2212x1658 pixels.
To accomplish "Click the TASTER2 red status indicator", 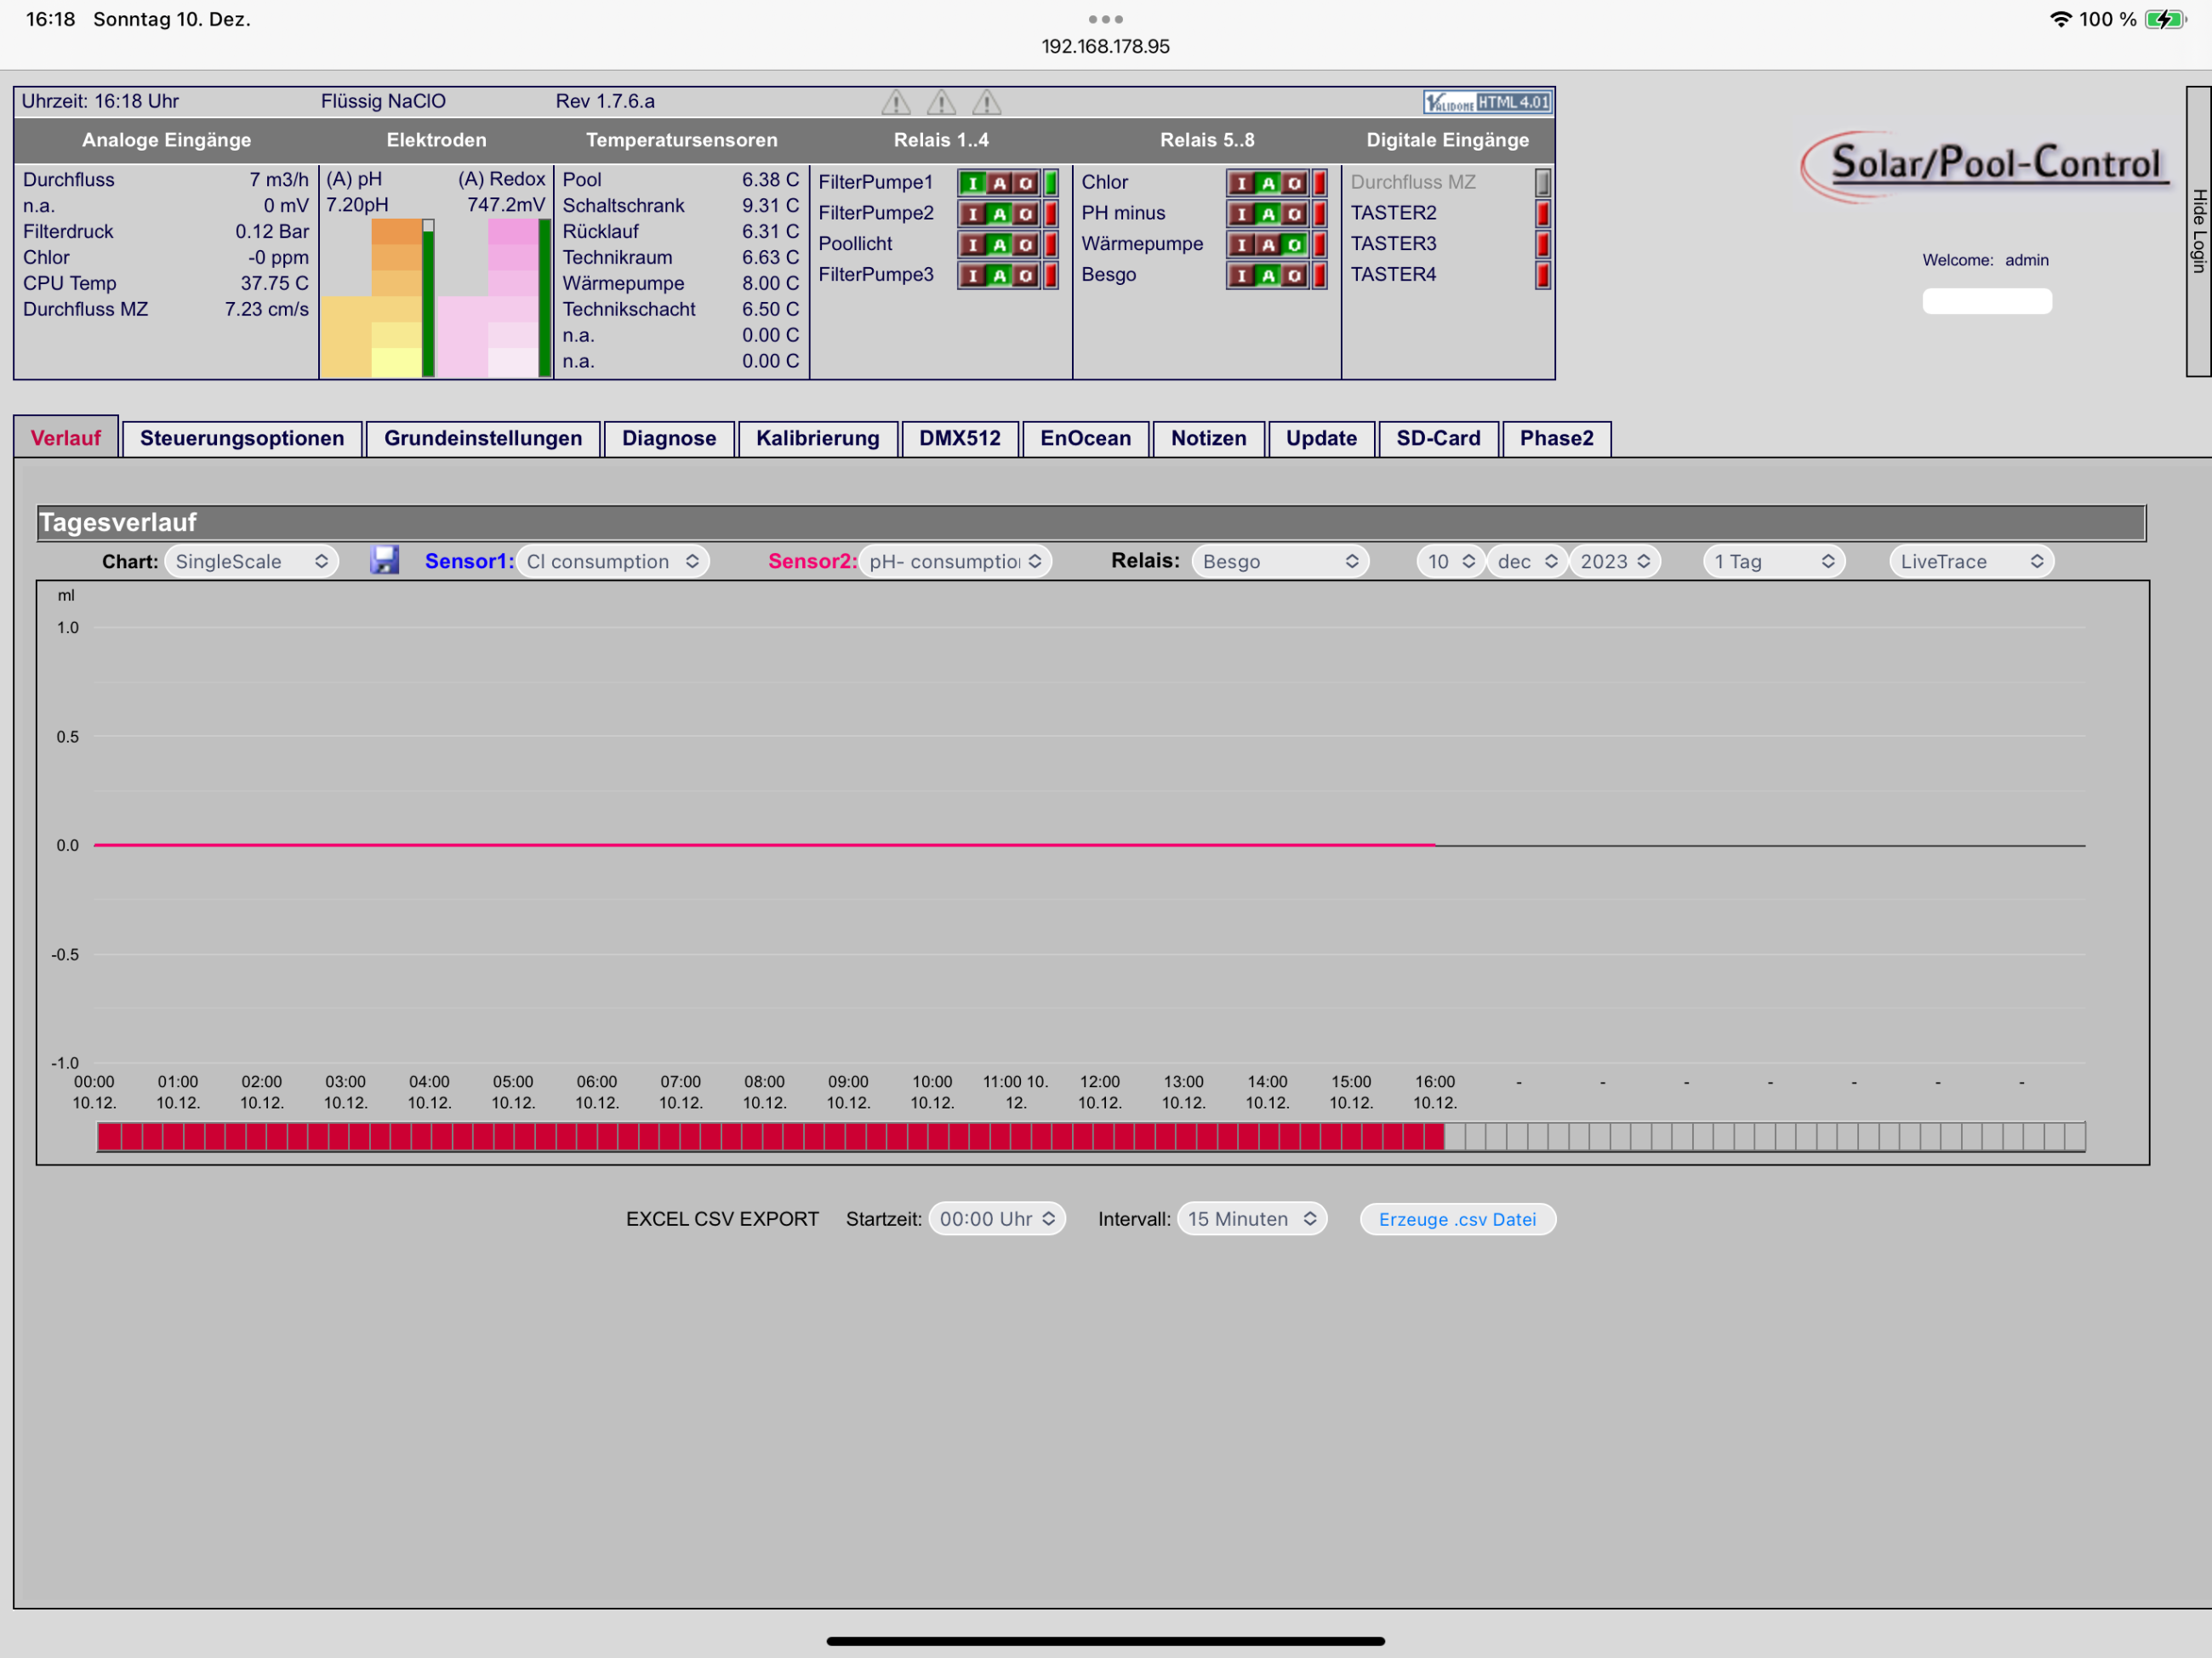I will click(1543, 213).
